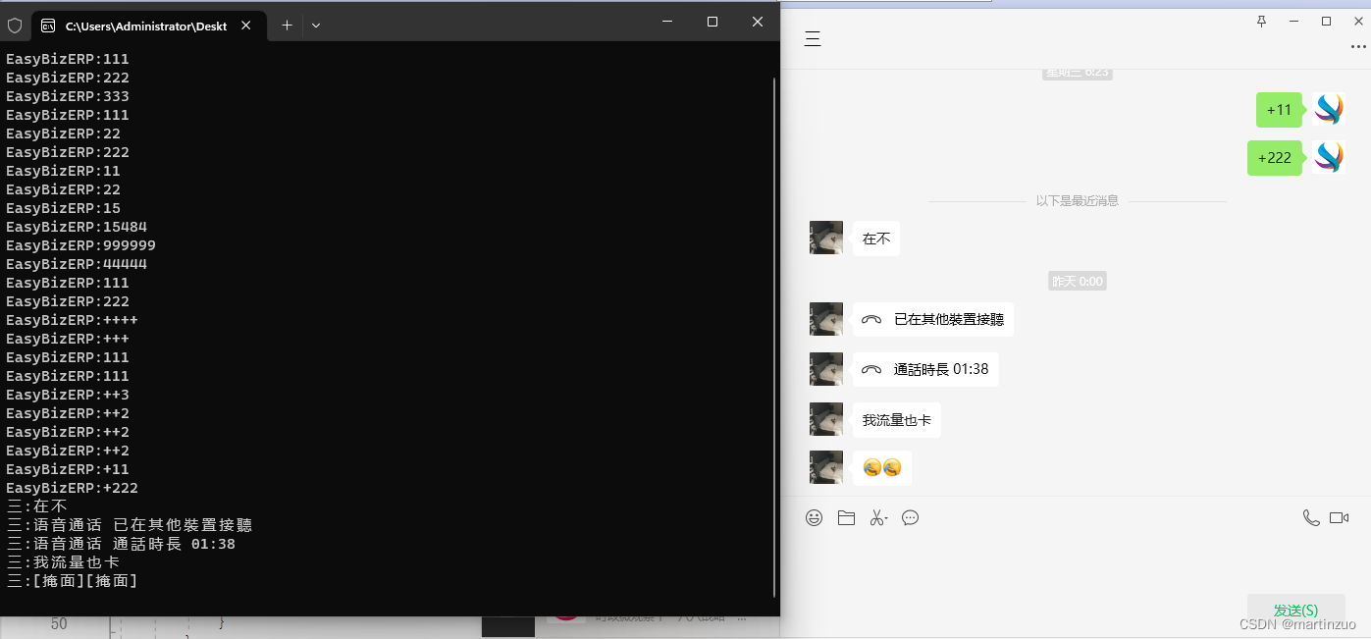Click the terminal line EasyBizERP:999999
Screen dimensions: 1371x639
pos(80,245)
